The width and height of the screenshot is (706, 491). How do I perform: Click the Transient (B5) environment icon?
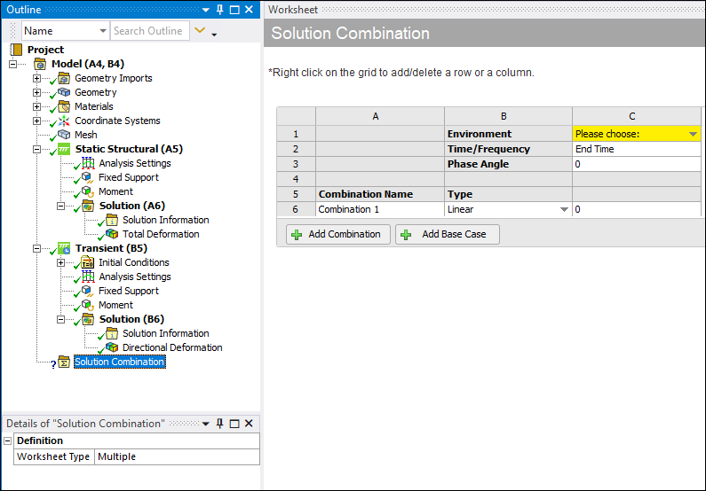point(64,248)
